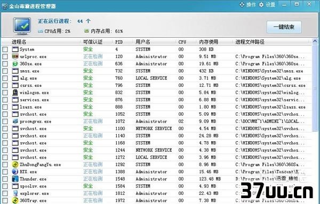
Task: Click LOCAL SERVICE user for PID 1272
Action: click(151, 157)
